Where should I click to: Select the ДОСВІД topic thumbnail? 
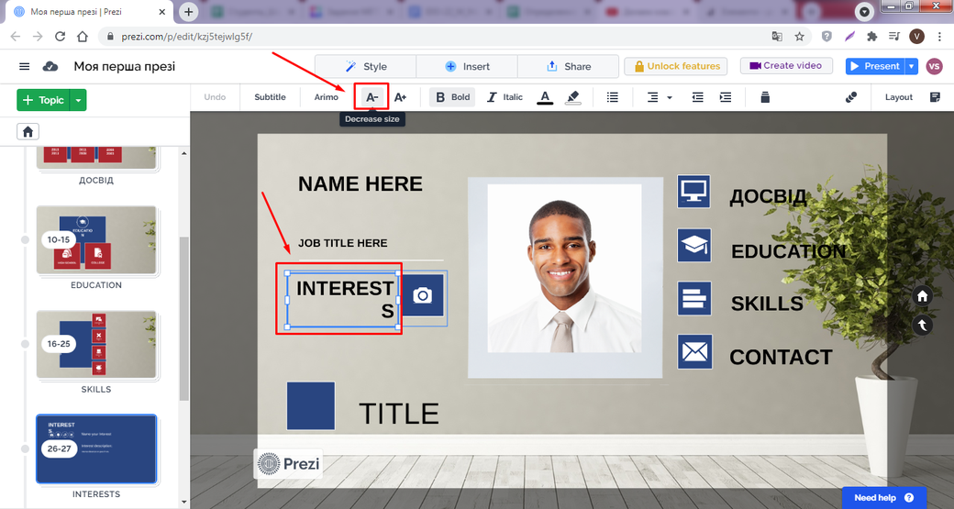[x=96, y=158]
